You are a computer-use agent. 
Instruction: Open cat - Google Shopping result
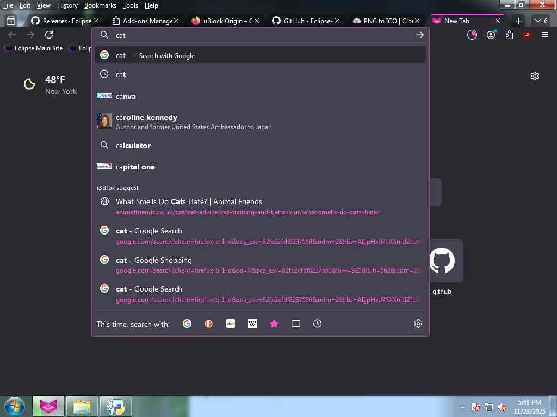[x=261, y=265]
